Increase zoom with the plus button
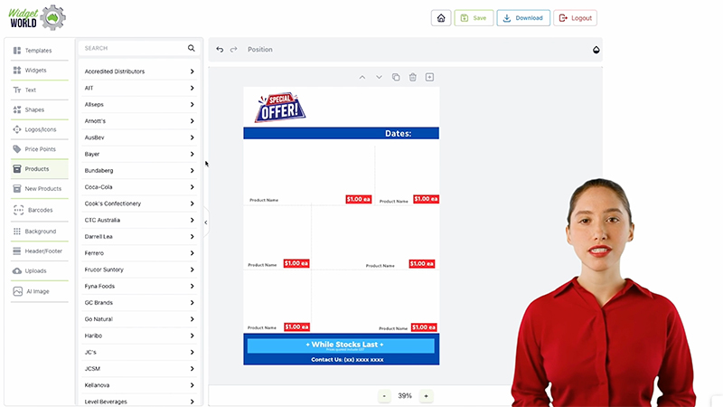 click(426, 396)
